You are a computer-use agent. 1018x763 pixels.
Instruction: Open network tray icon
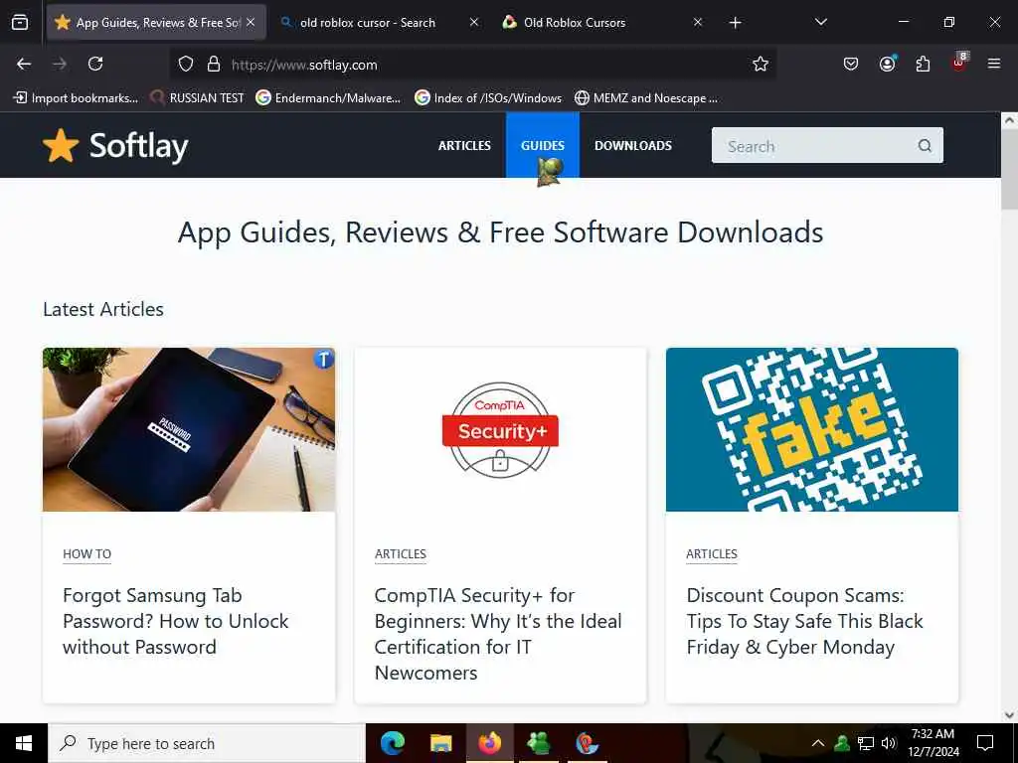(866, 743)
